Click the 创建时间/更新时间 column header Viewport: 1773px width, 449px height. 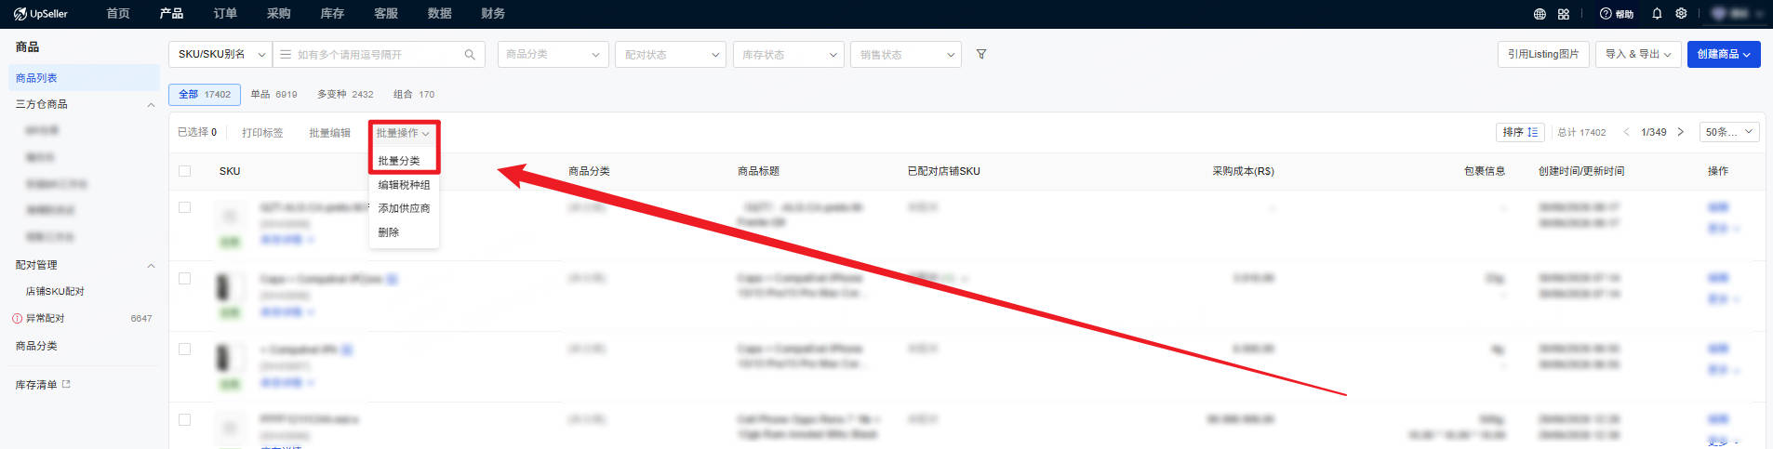coord(1581,171)
